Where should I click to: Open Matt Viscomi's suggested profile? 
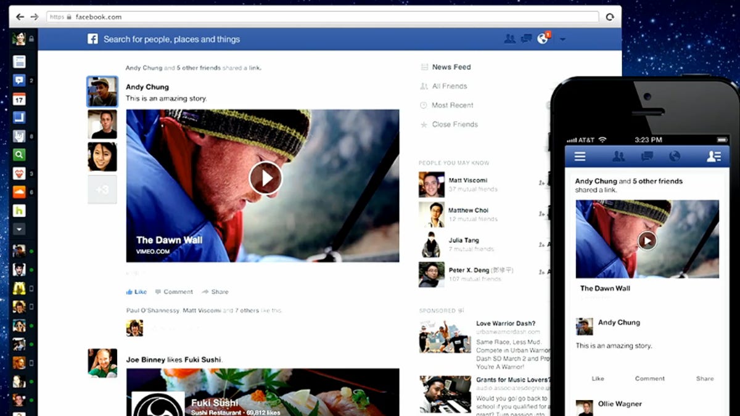(467, 181)
